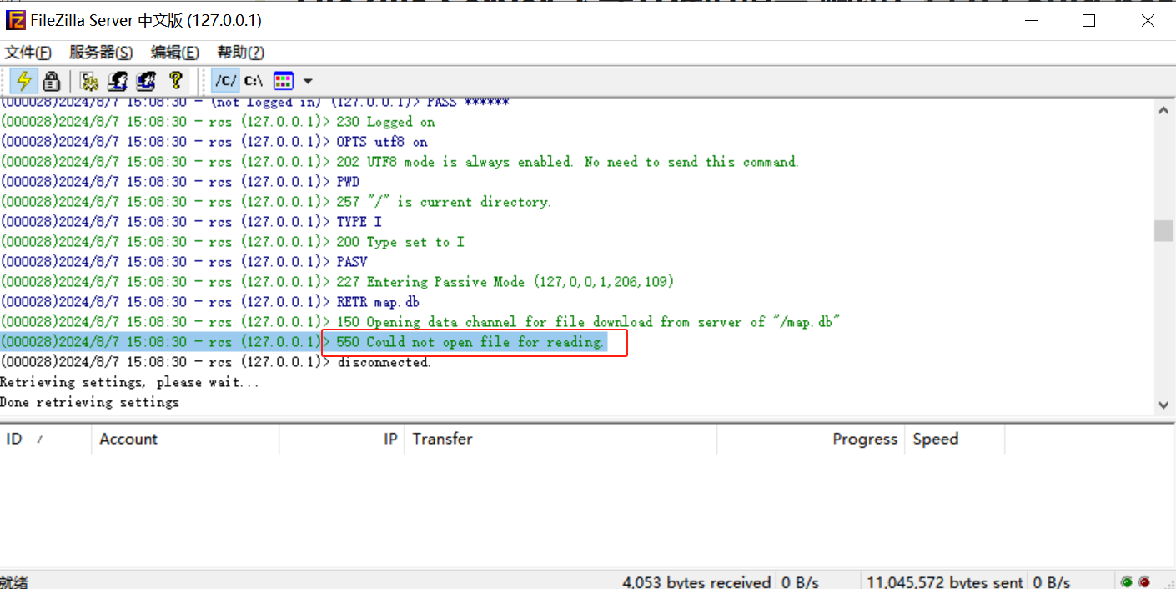Click the red send indicator light

pos(1144,581)
